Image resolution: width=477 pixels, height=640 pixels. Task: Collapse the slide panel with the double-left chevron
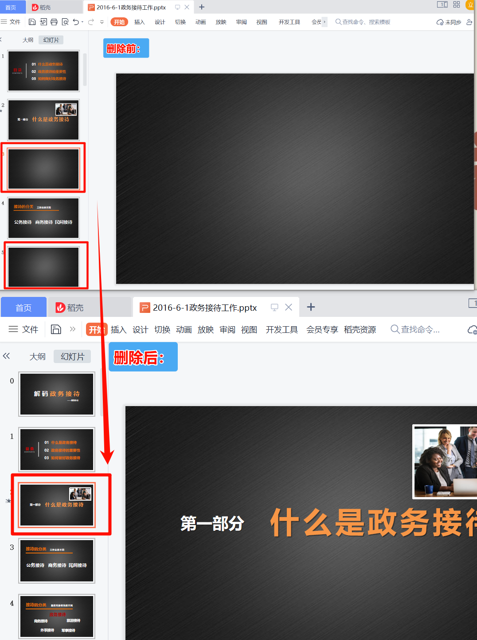(6, 356)
